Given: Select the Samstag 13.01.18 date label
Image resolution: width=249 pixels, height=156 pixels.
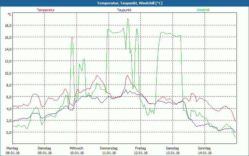Looking at the screenshot, I should tap(172, 150).
